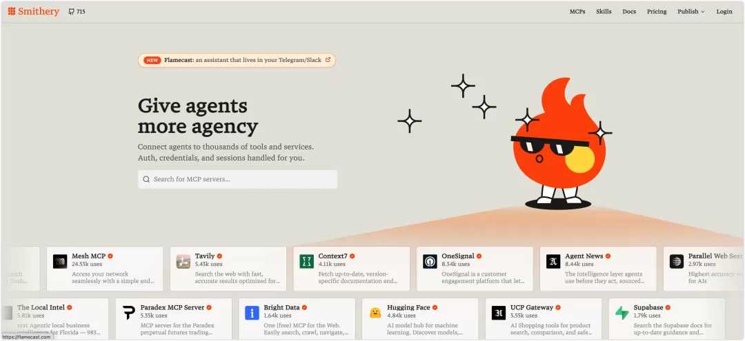Select the Agent News title
Screen dimensions: 745x341
tap(584, 256)
